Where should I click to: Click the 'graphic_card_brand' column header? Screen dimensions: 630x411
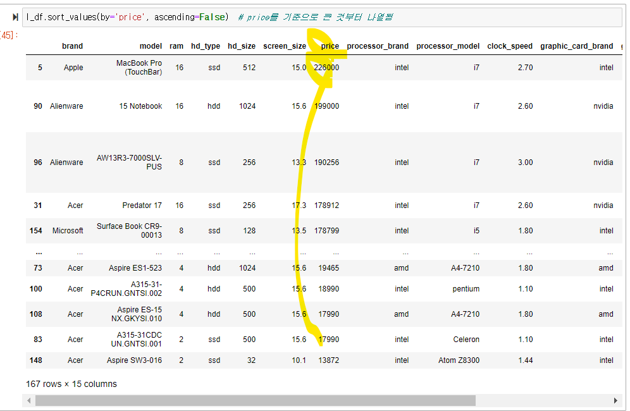pyautogui.click(x=577, y=46)
